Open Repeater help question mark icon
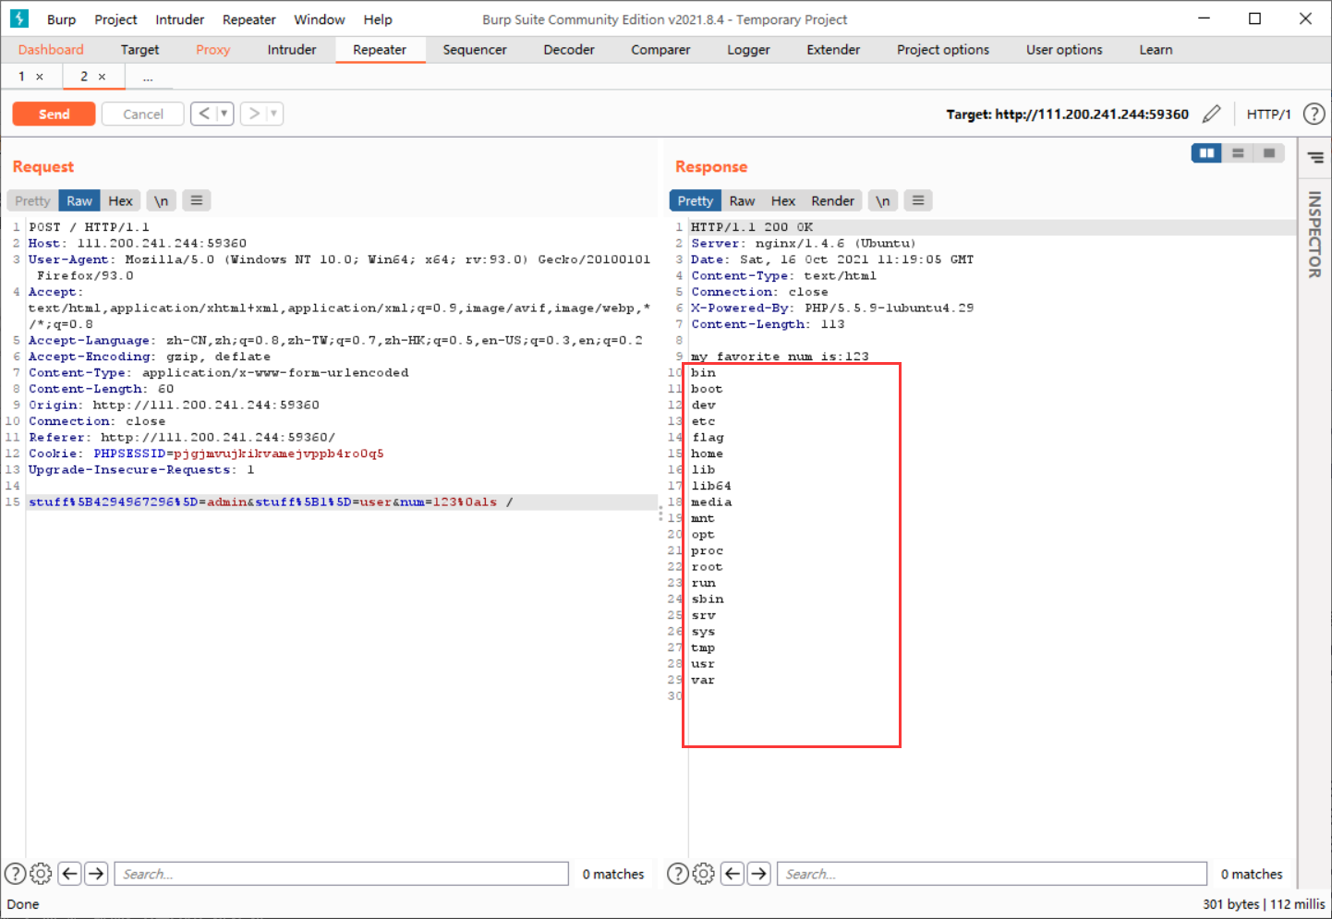The height and width of the screenshot is (919, 1332). tap(1314, 114)
